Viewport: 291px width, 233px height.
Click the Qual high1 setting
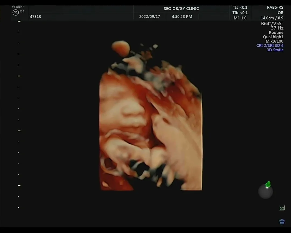273,37
